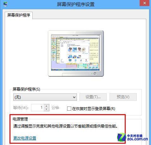
Task: Click the monitor preview thumbnail
Action: pyautogui.click(x=76, y=53)
